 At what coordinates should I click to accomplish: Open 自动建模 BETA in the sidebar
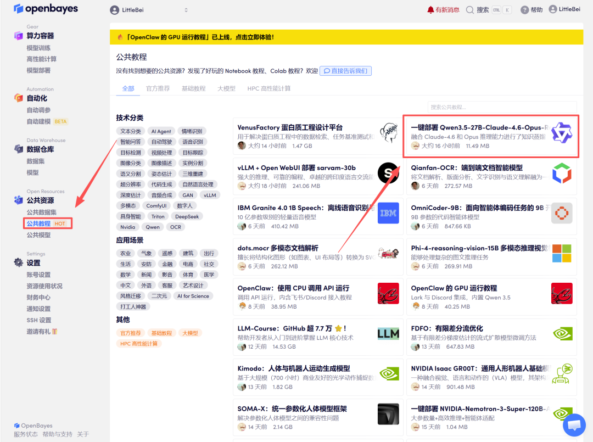point(47,121)
